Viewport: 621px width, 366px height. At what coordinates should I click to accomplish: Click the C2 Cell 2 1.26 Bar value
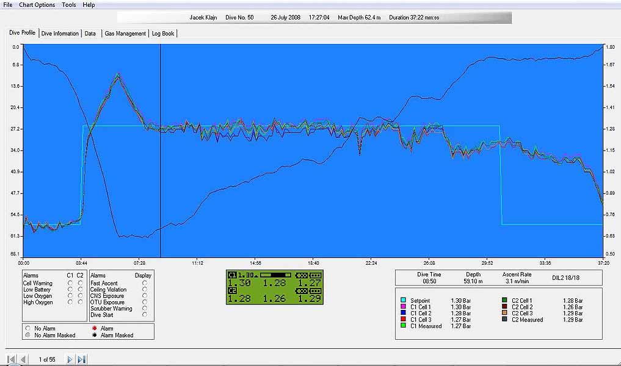(x=573, y=307)
